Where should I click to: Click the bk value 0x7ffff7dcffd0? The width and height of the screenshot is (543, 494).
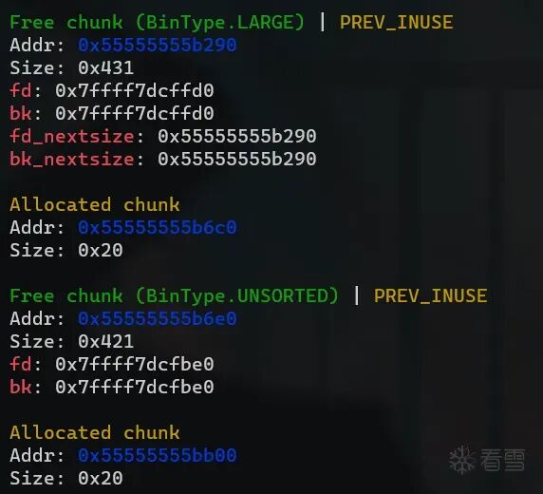pos(135,114)
